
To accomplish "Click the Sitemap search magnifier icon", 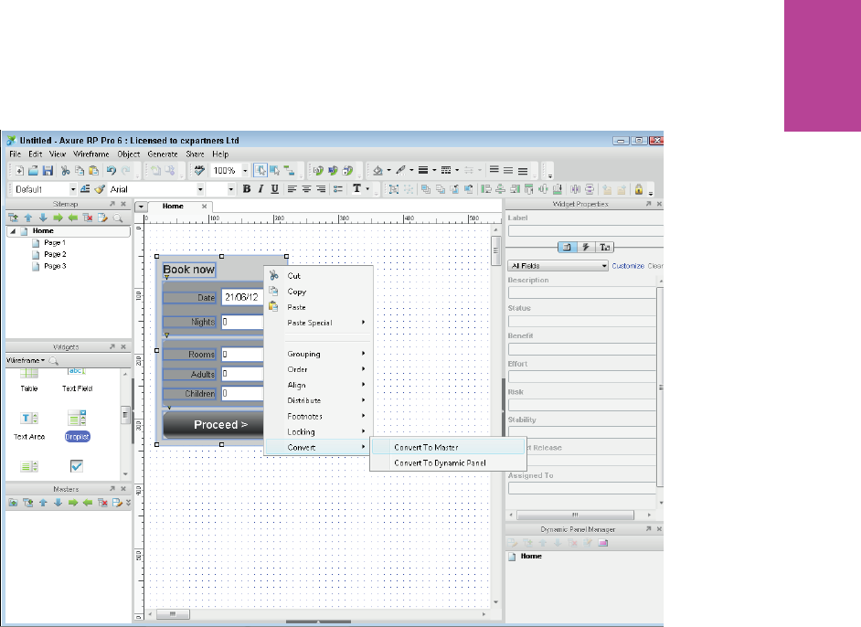I will (118, 218).
